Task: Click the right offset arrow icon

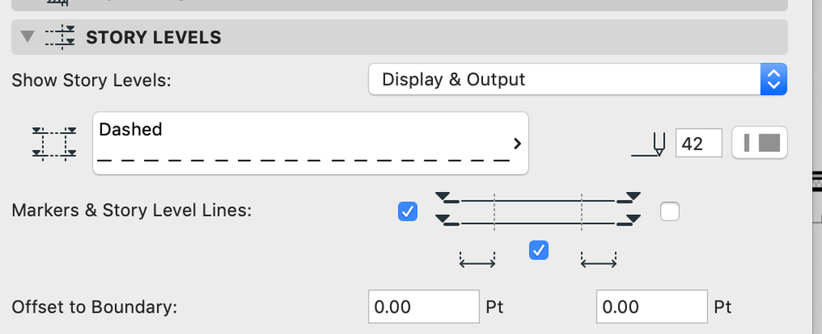Action: tap(599, 260)
